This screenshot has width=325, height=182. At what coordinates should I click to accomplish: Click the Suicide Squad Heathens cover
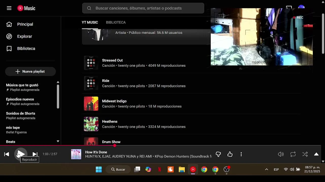coord(91,124)
